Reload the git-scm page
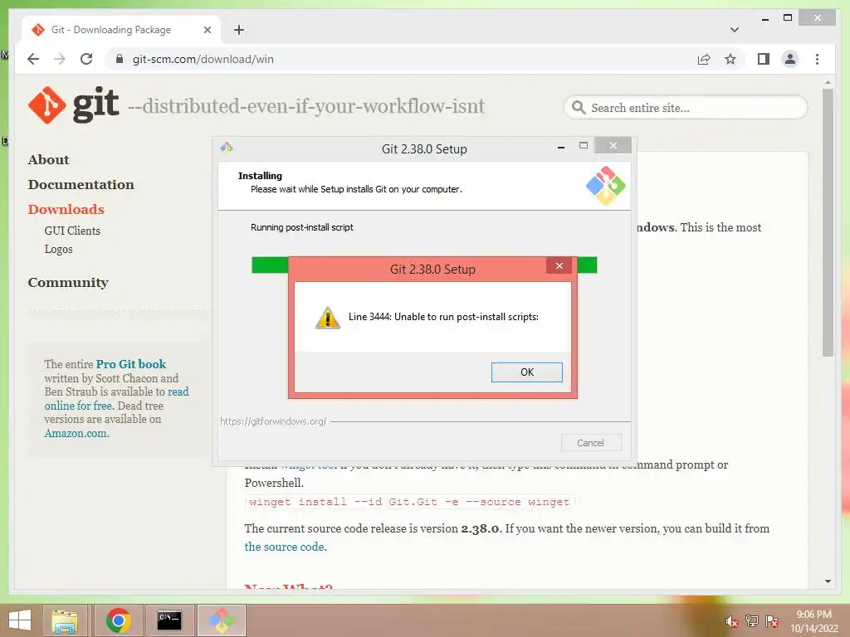This screenshot has width=850, height=637. (86, 59)
